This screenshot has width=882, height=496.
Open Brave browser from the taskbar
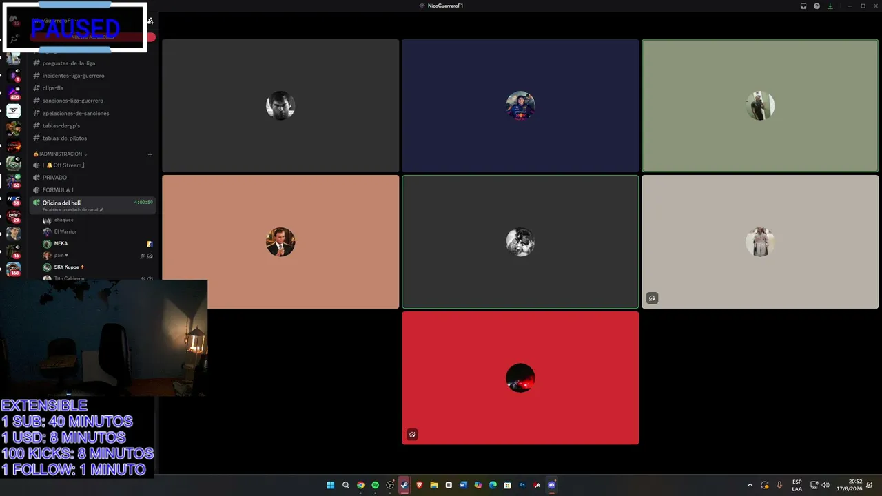pyautogui.click(x=419, y=485)
